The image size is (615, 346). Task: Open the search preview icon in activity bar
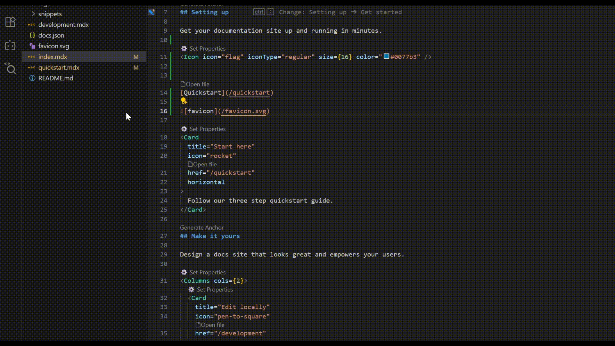10,68
